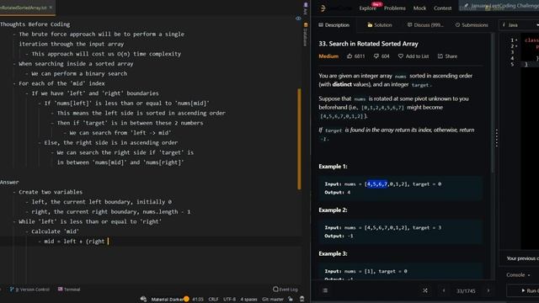Click the shuffle random problem icon
Viewport: 539px width, 303px height.
tap(425, 290)
